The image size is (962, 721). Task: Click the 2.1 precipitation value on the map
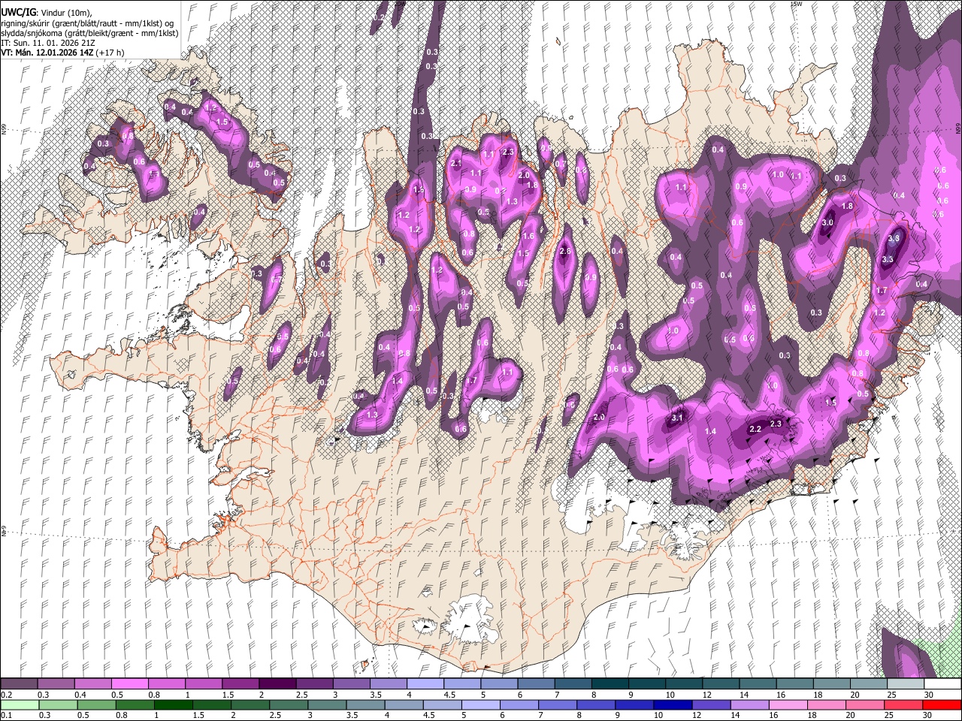[456, 164]
